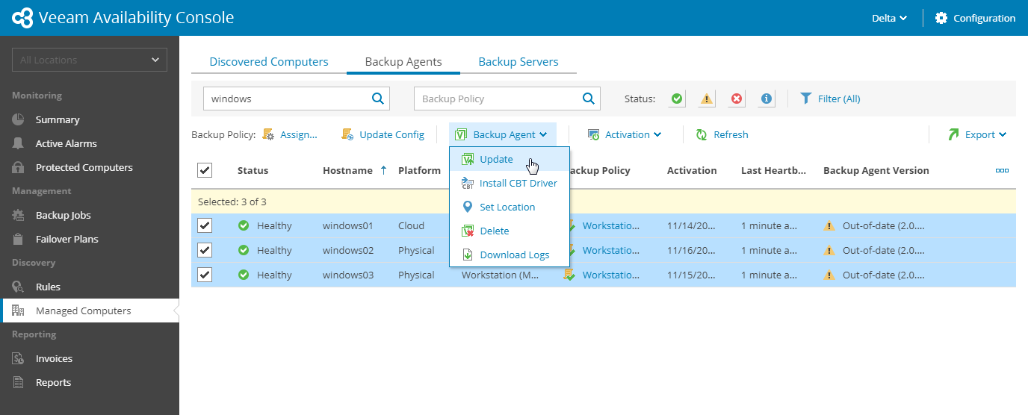Viewport: 1028px width, 415px height.
Task: Click the blue info status filter icon
Action: (x=767, y=99)
